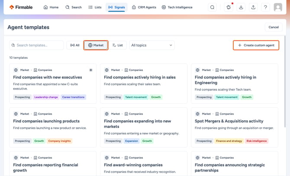Select the Signals nav tab
The image size is (290, 176).
pyautogui.click(x=116, y=7)
